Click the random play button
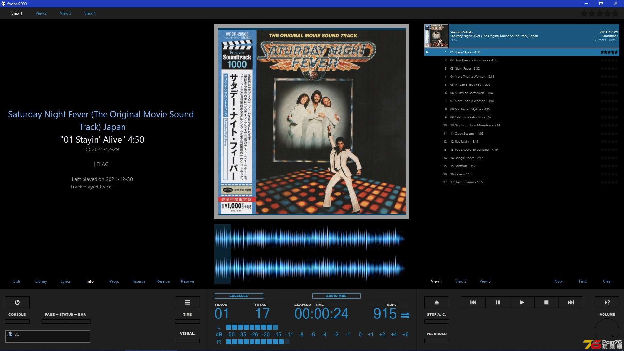Image resolution: width=624 pixels, height=351 pixels. click(x=607, y=302)
